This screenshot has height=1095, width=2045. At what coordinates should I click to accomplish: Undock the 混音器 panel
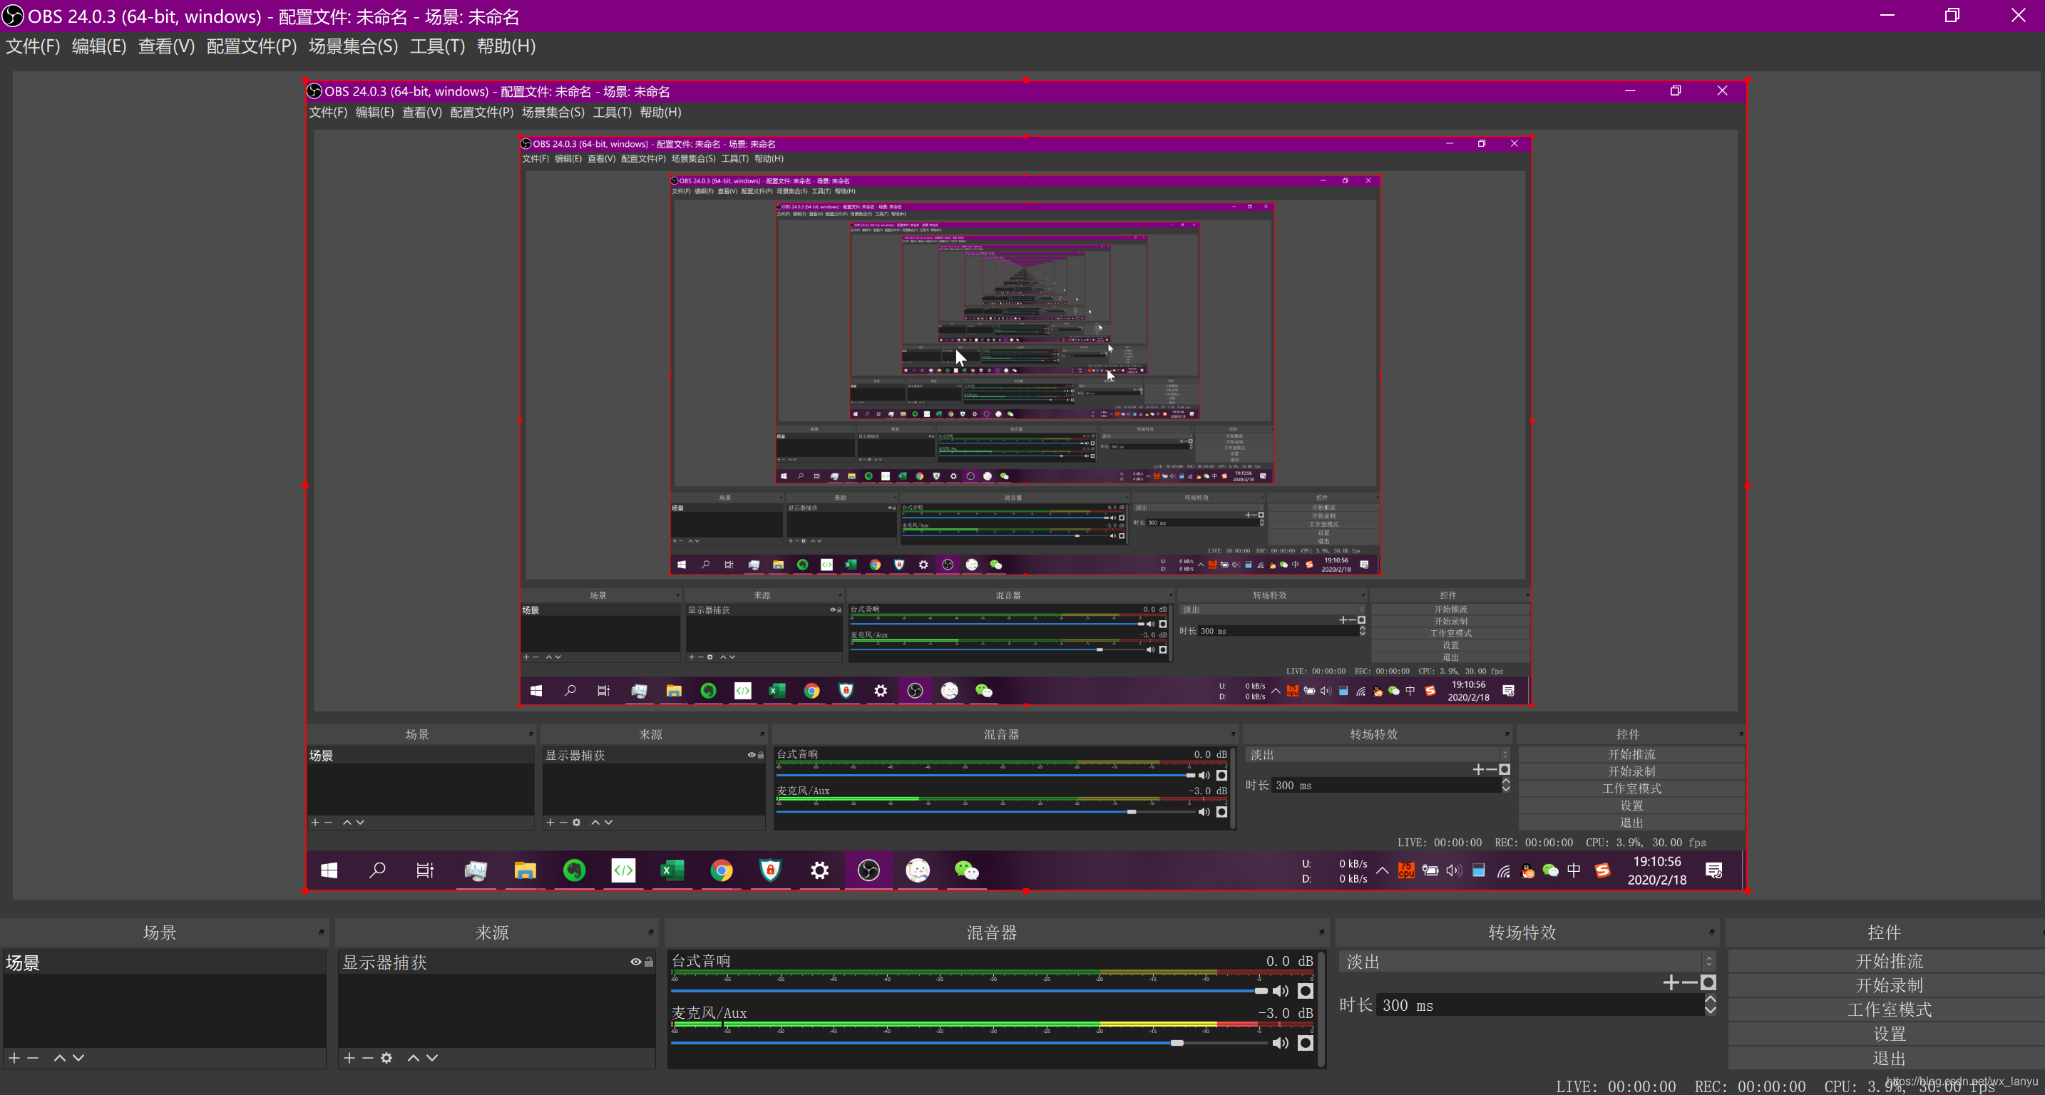tap(1322, 932)
